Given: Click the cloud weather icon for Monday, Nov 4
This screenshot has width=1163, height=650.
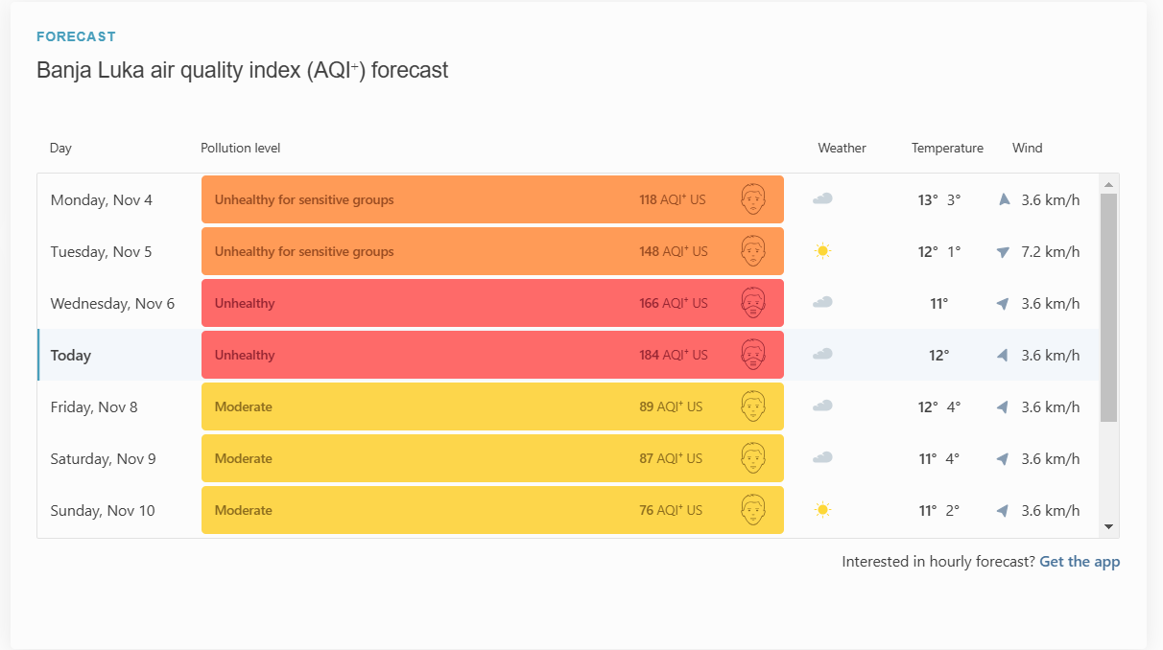Looking at the screenshot, I should 822,199.
